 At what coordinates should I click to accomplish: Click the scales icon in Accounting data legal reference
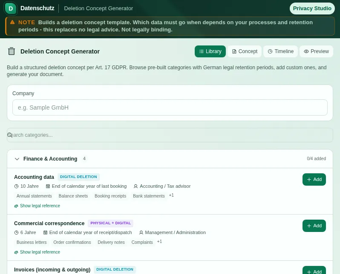(16, 206)
